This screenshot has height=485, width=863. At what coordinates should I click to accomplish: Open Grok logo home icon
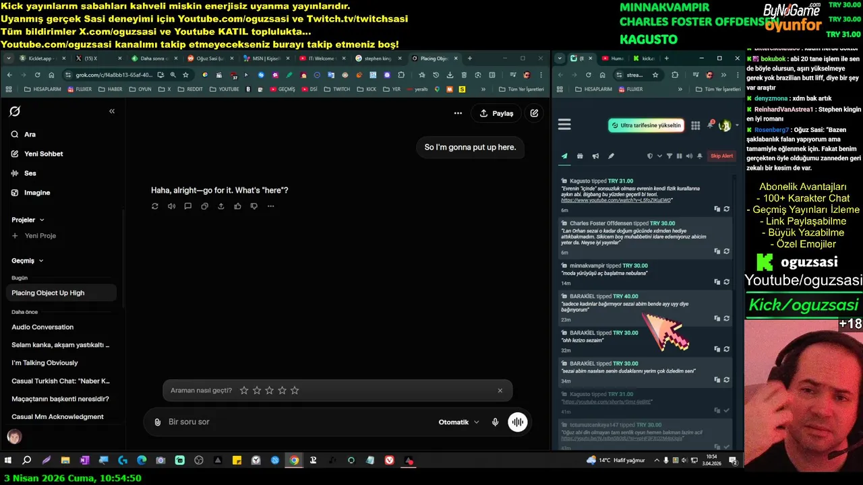coord(15,111)
